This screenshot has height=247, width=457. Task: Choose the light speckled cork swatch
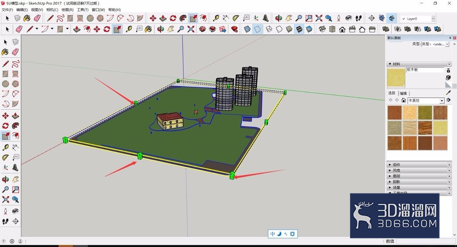pyautogui.click(x=409, y=112)
